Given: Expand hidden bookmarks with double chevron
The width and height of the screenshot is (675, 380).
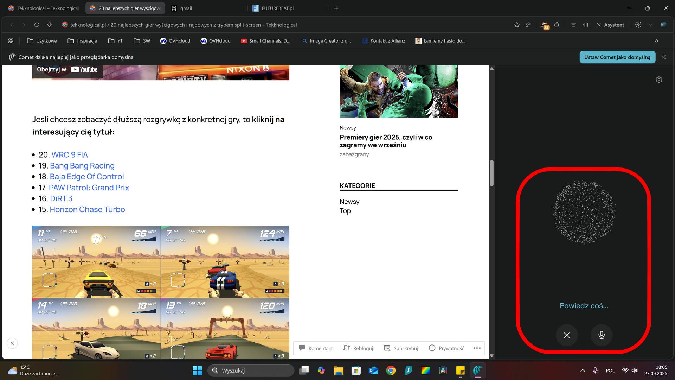Looking at the screenshot, I should (x=656, y=41).
